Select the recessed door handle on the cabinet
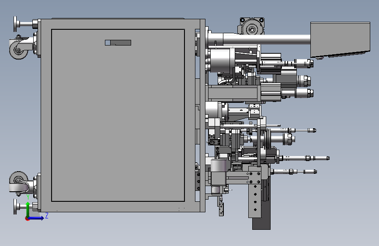This screenshot has height=246, width=379. click(118, 42)
